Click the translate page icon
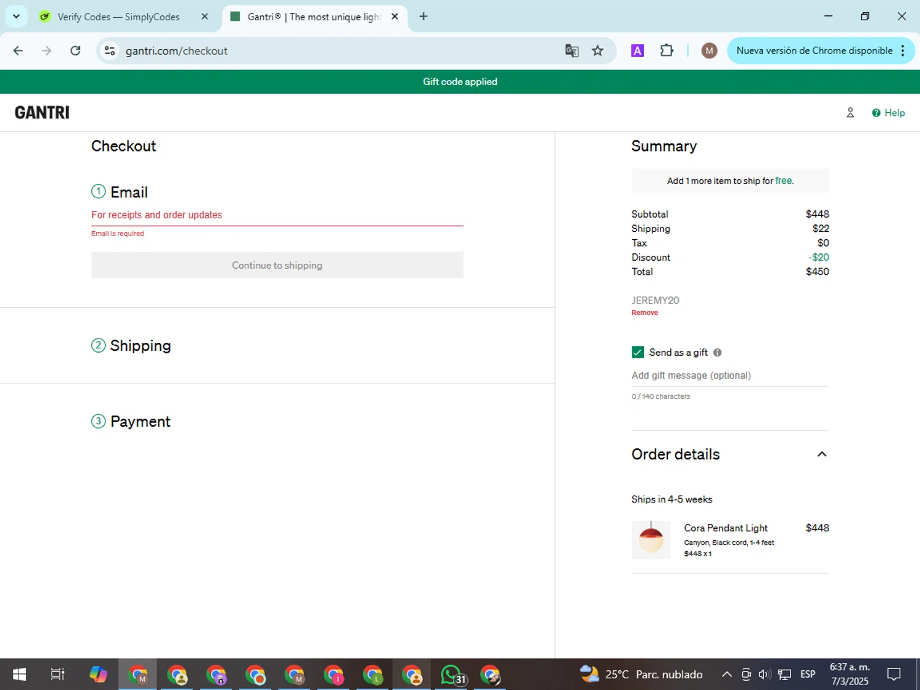Viewport: 920px width, 690px height. tap(572, 51)
